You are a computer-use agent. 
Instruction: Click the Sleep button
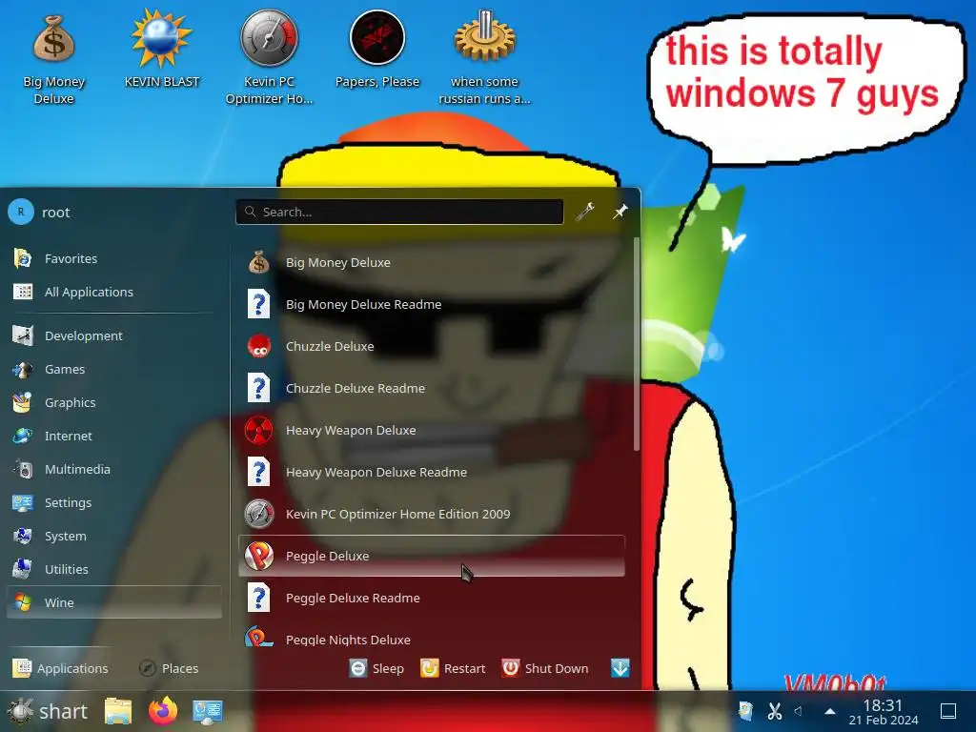click(376, 668)
